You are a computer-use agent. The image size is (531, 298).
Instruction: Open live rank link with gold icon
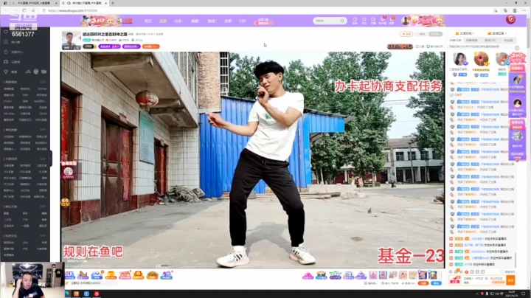coord(496,33)
